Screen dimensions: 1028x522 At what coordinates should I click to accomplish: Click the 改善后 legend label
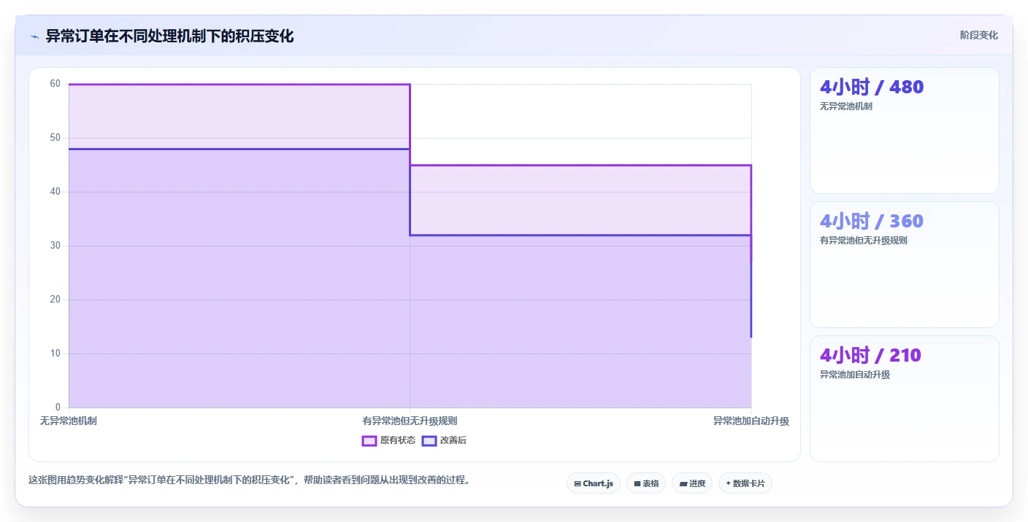[x=453, y=440]
